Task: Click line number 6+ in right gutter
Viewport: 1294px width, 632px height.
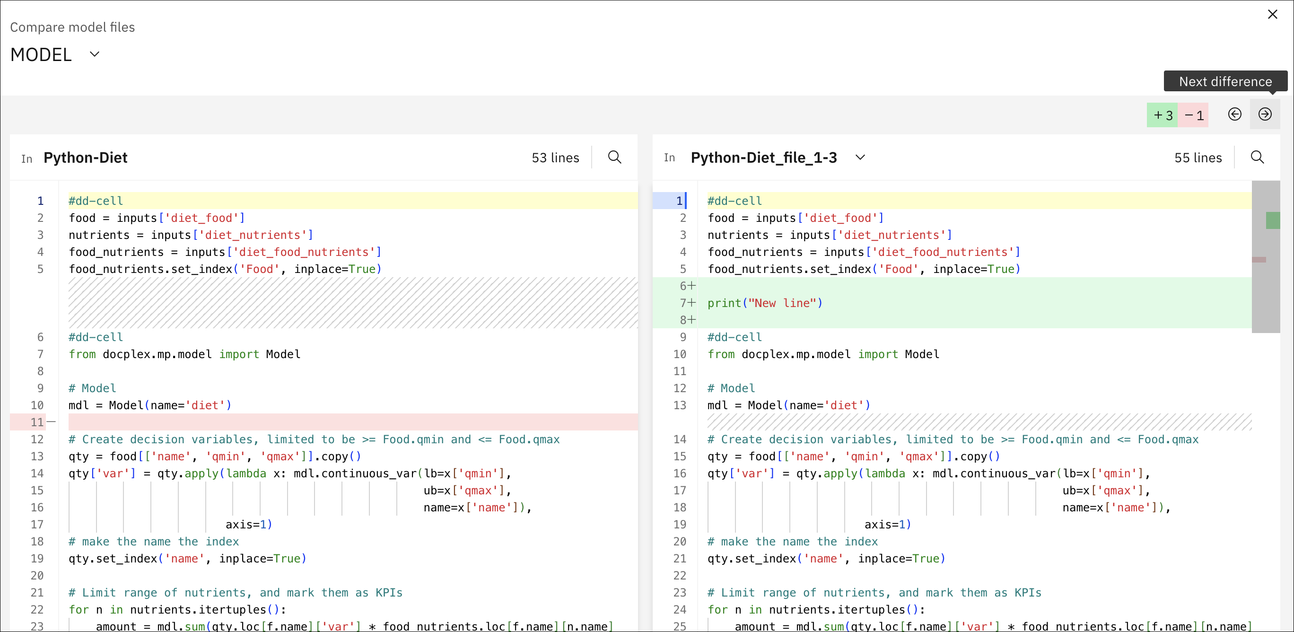Action: pyautogui.click(x=687, y=286)
